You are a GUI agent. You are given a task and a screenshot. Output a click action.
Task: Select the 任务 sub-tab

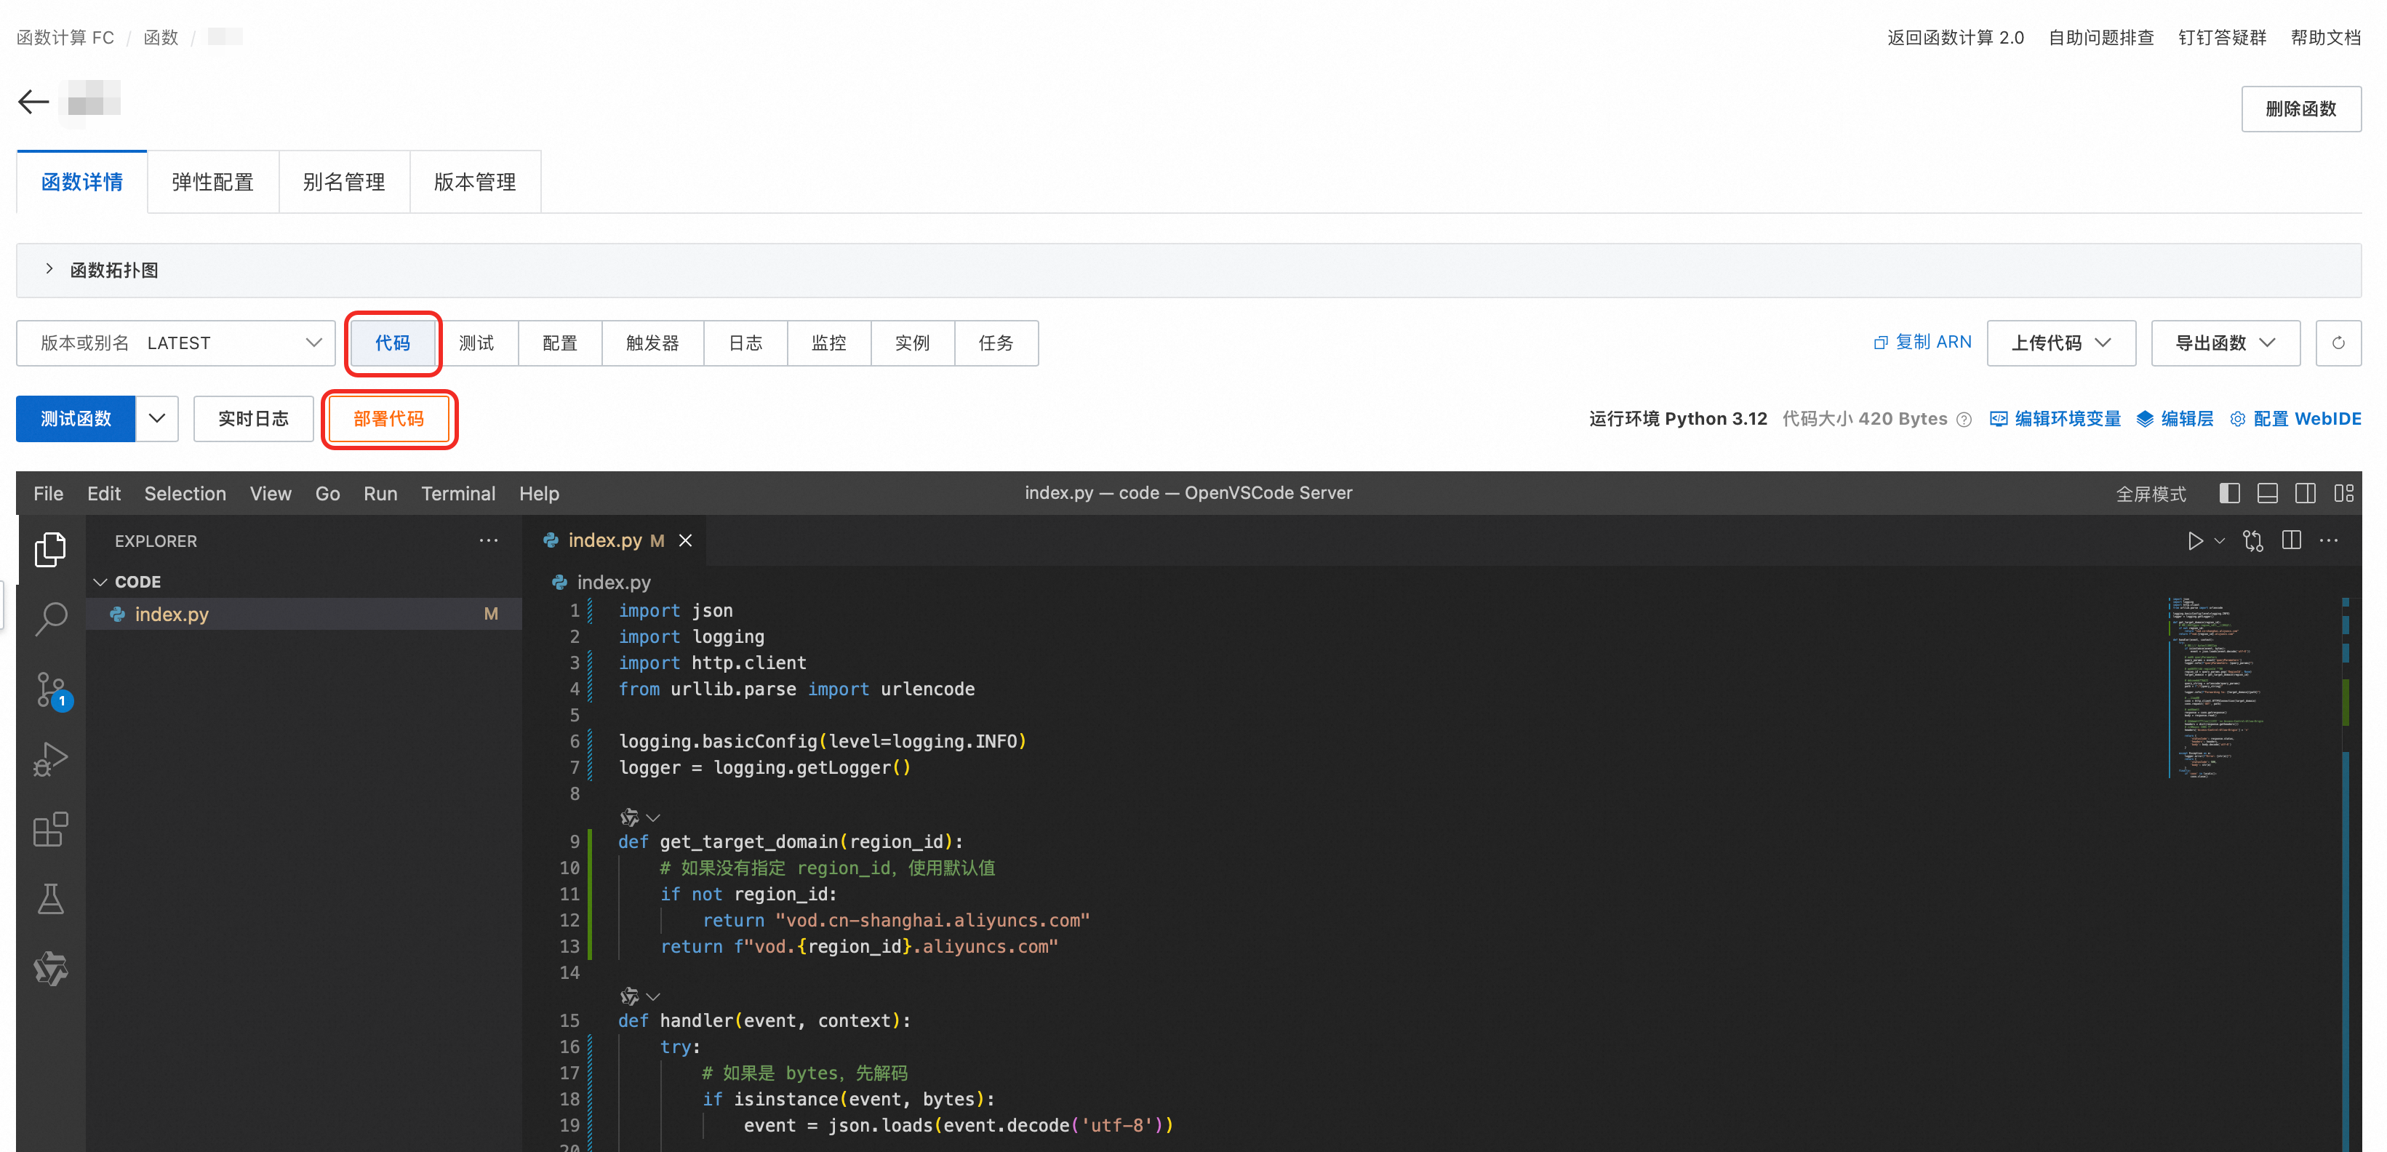point(996,343)
